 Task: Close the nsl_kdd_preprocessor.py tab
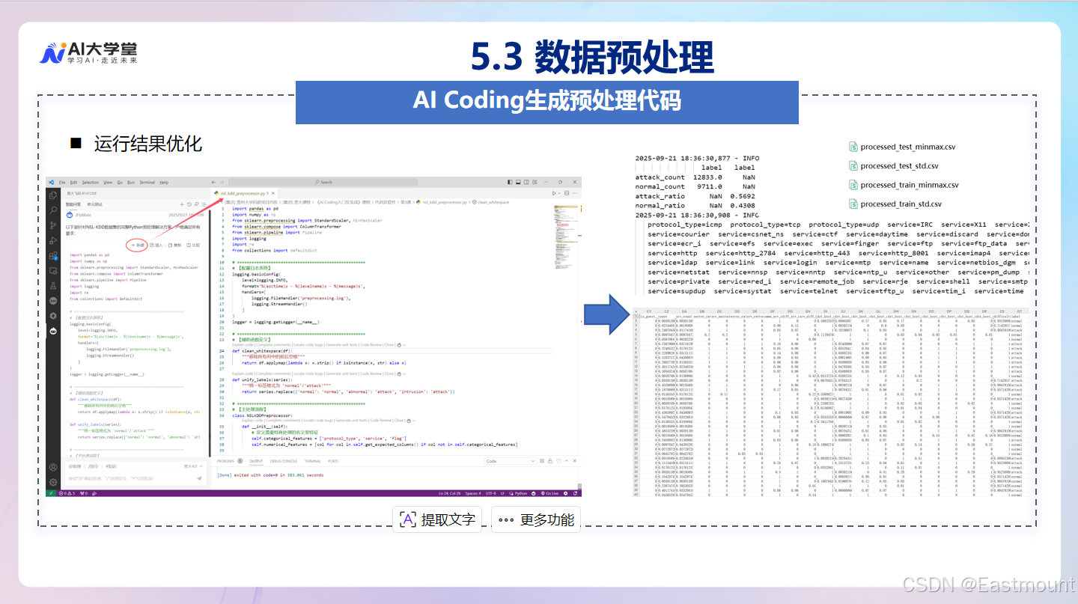click(x=273, y=193)
